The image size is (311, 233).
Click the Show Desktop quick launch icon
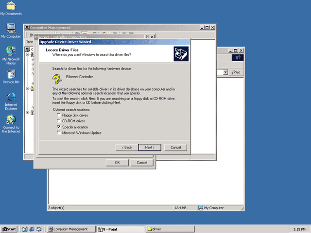coord(25,229)
